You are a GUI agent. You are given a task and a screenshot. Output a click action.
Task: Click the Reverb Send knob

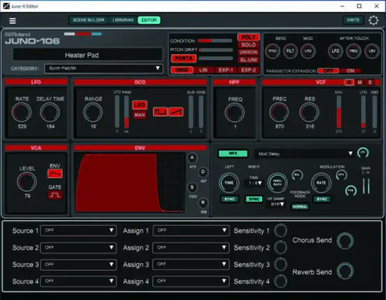345,271
